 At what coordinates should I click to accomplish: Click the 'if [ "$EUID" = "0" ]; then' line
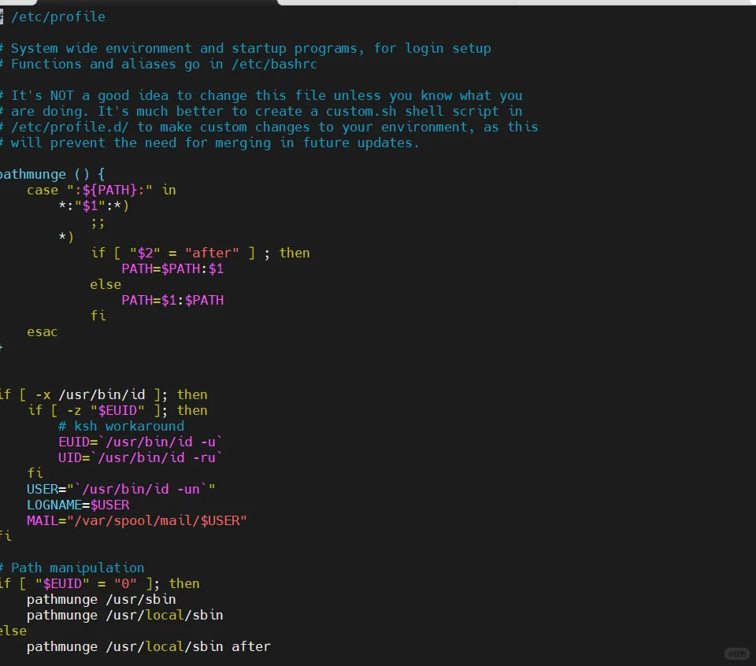pos(100,583)
